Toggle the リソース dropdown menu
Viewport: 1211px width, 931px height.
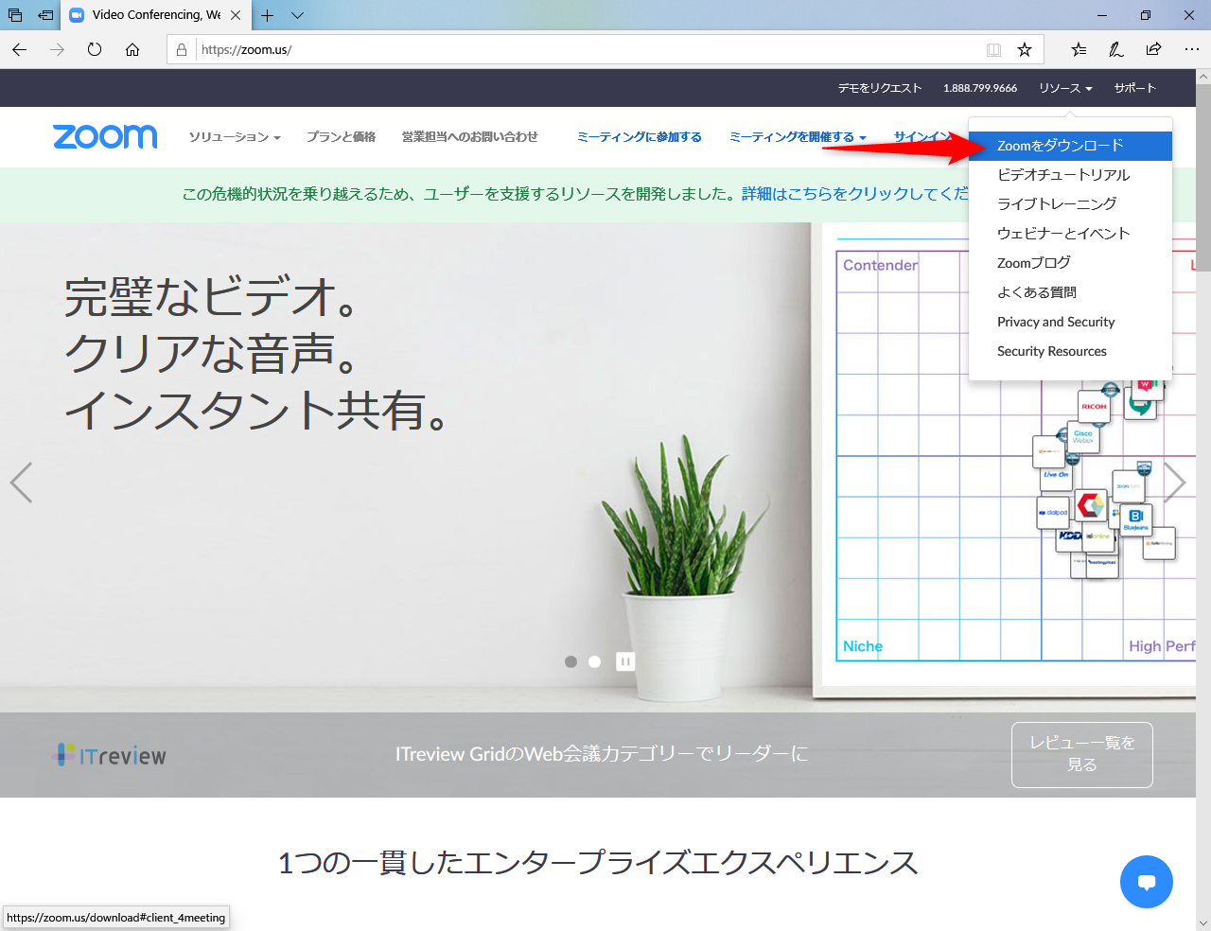coord(1065,88)
